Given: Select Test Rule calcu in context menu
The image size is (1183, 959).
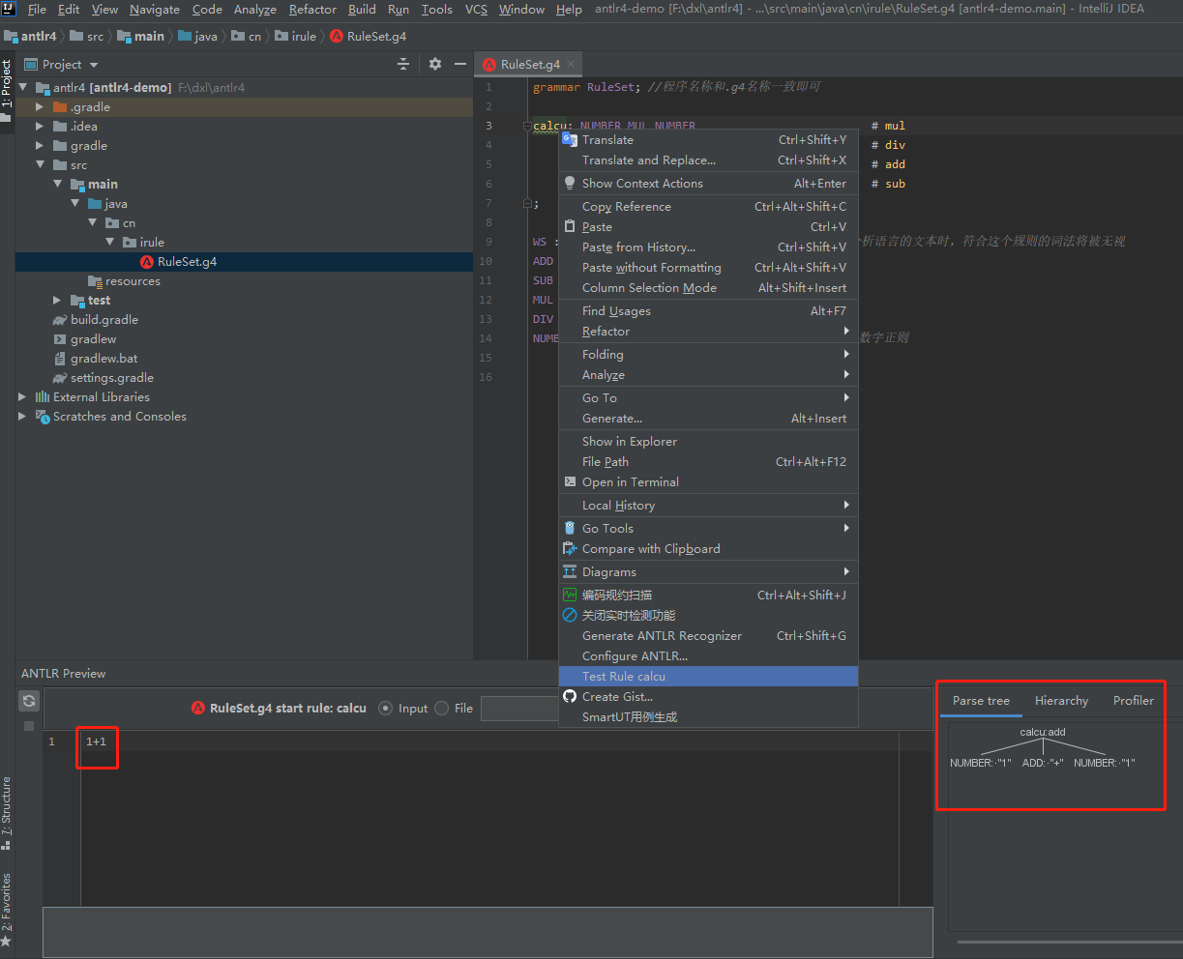Looking at the screenshot, I should [x=708, y=676].
